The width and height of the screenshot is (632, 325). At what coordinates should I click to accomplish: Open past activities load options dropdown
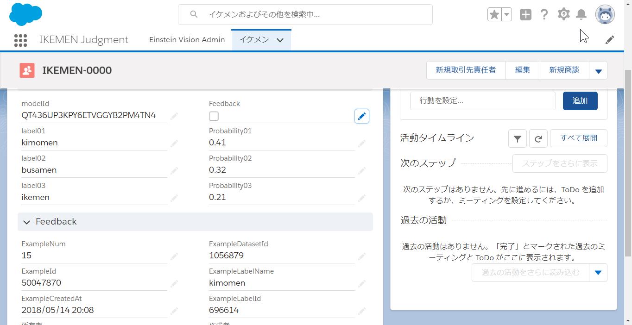point(598,273)
